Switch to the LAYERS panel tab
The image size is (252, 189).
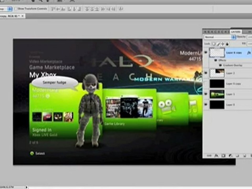(x=236, y=32)
